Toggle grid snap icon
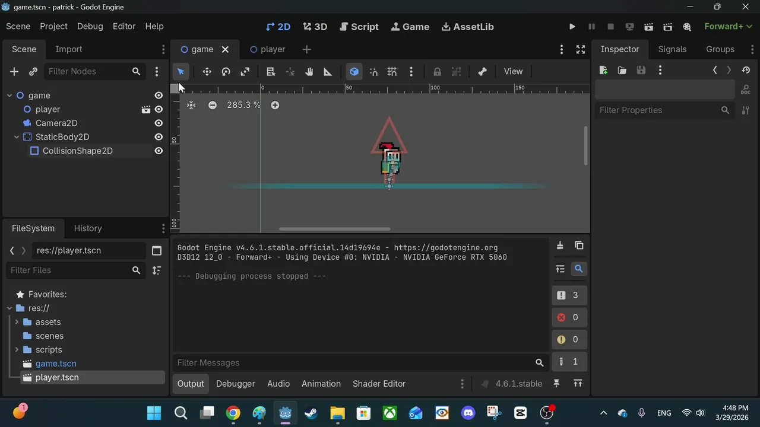The height and width of the screenshot is (427, 760). point(392,72)
